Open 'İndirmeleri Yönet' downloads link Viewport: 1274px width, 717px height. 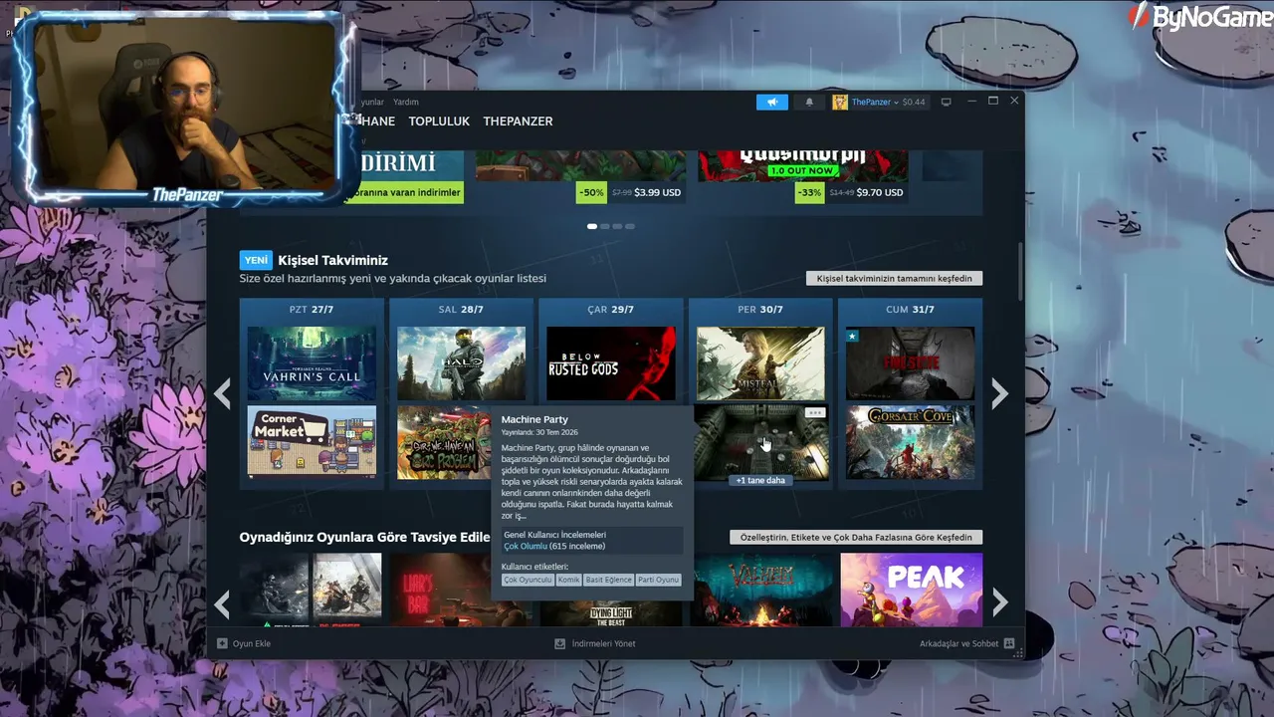603,643
